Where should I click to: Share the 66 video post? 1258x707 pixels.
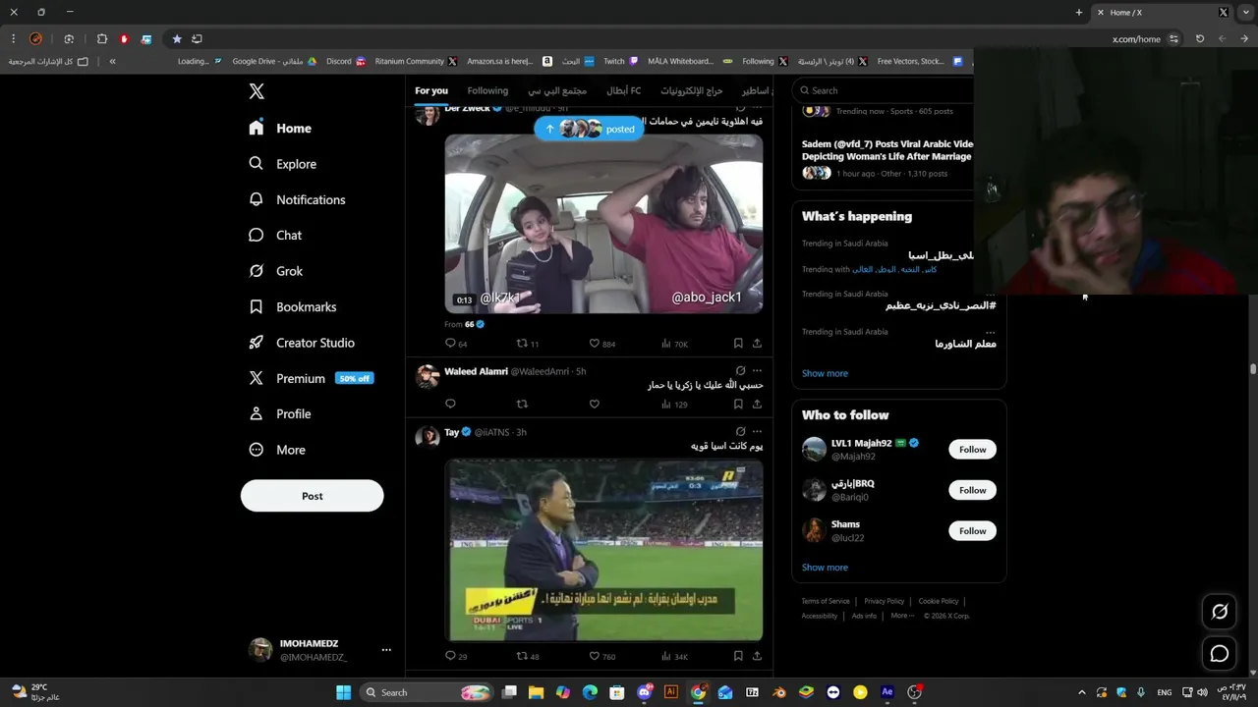(x=757, y=344)
